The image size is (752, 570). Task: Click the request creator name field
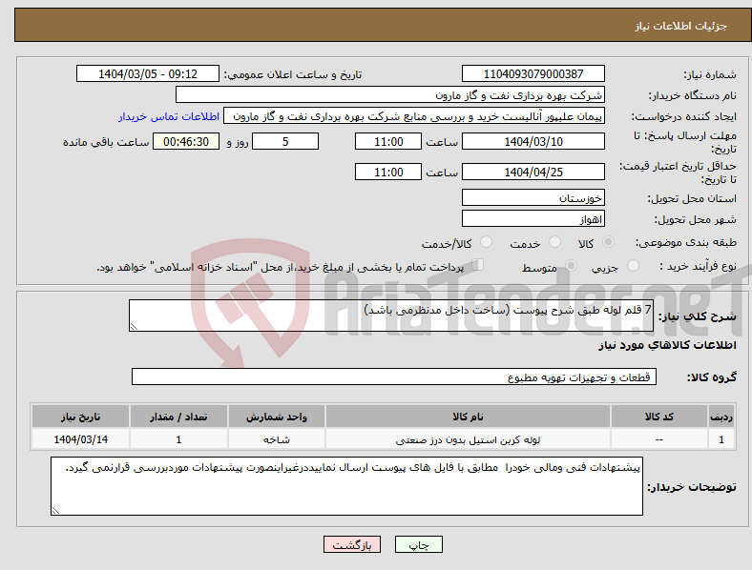(414, 116)
